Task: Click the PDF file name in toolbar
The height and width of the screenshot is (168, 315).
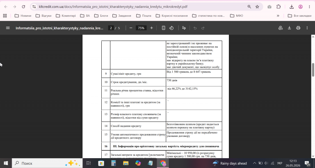Action: point(59,28)
